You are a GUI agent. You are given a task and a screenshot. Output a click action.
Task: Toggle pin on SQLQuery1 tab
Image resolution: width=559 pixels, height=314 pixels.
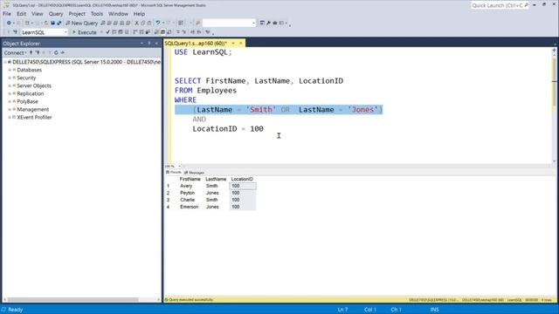233,44
